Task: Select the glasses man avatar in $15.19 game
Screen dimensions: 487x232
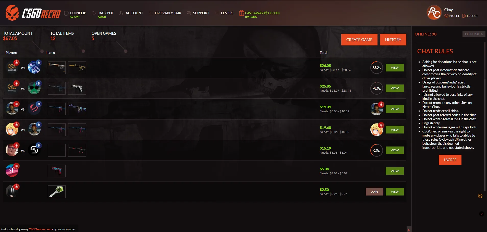Action: 12,150
